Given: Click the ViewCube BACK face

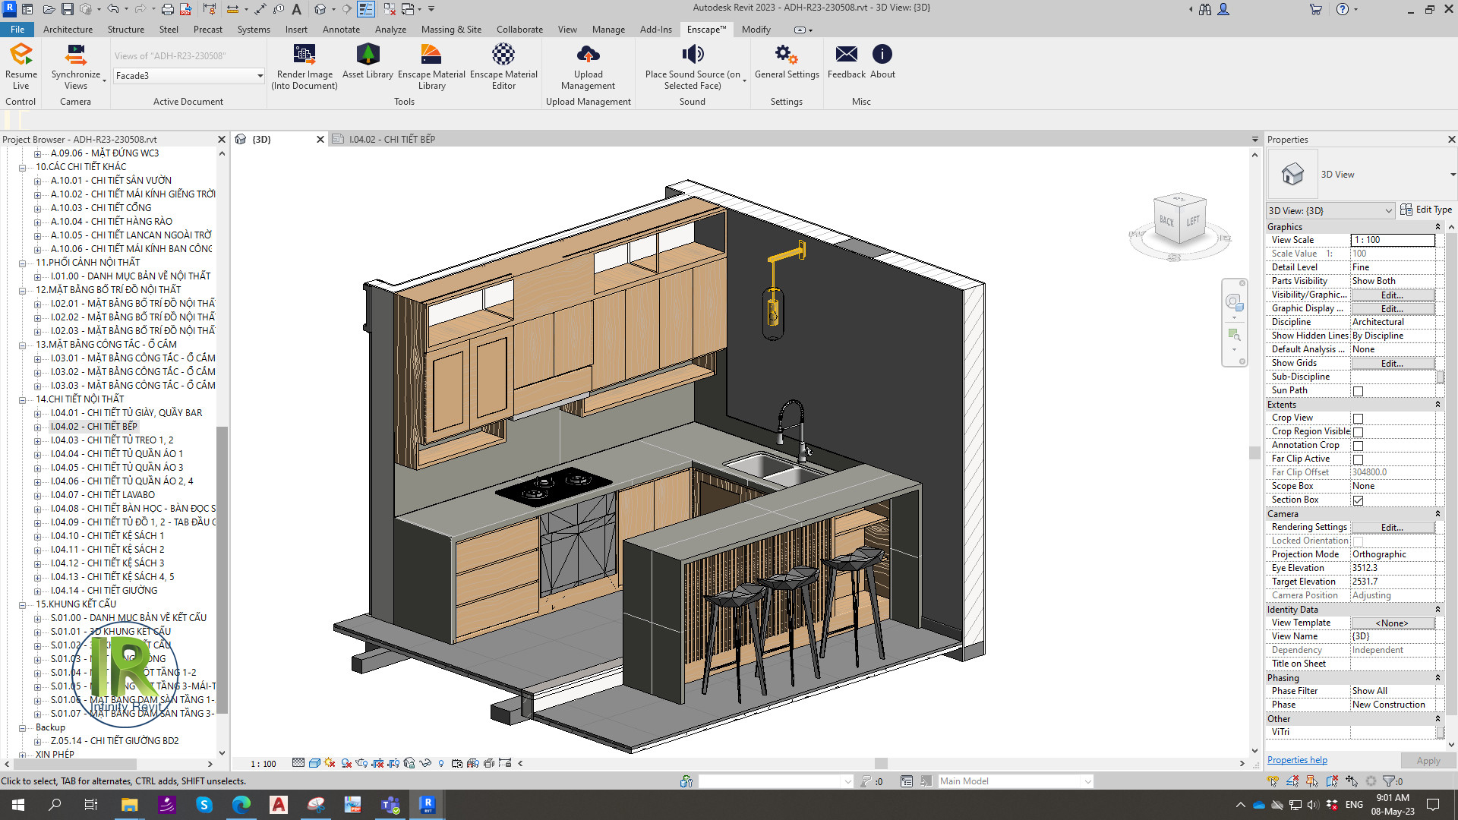Looking at the screenshot, I should tap(1166, 221).
